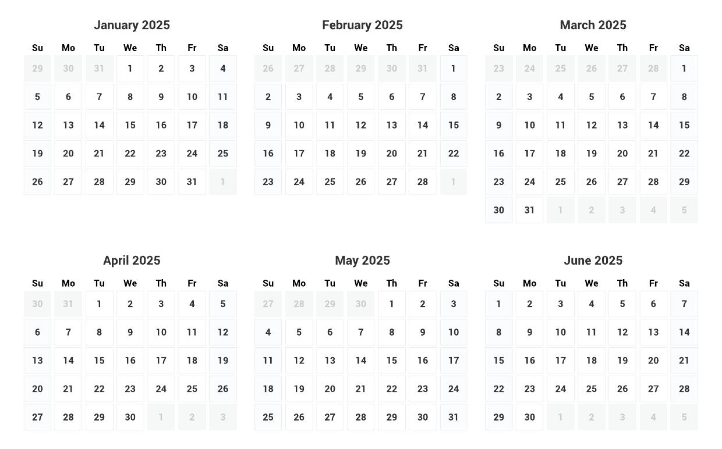Click the June 2025 month heading

[593, 261]
